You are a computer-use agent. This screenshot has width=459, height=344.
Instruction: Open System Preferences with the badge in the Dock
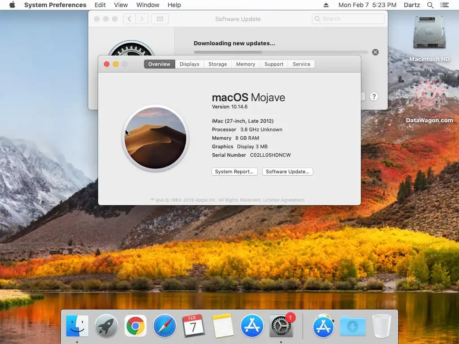pyautogui.click(x=281, y=326)
